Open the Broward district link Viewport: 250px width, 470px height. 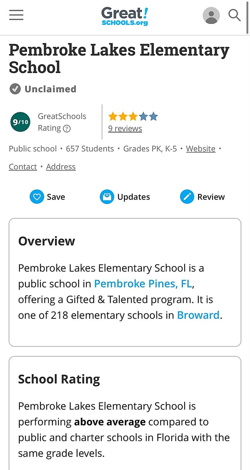(198, 315)
